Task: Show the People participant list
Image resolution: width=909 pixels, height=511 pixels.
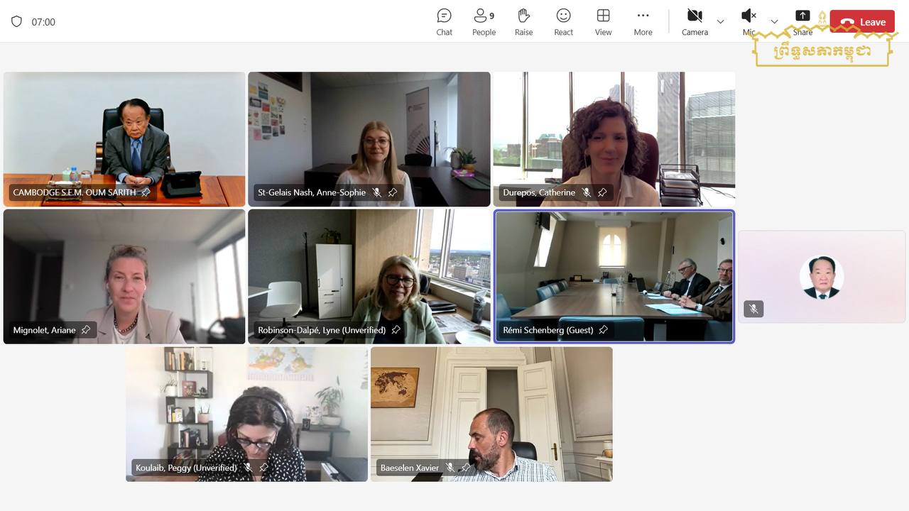Action: point(484,22)
